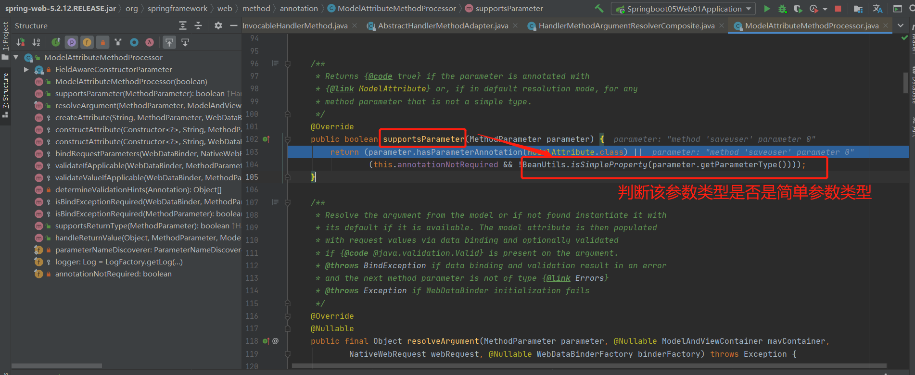Click override gutter icon on line 102
Image resolution: width=915 pixels, height=375 pixels.
(x=266, y=139)
